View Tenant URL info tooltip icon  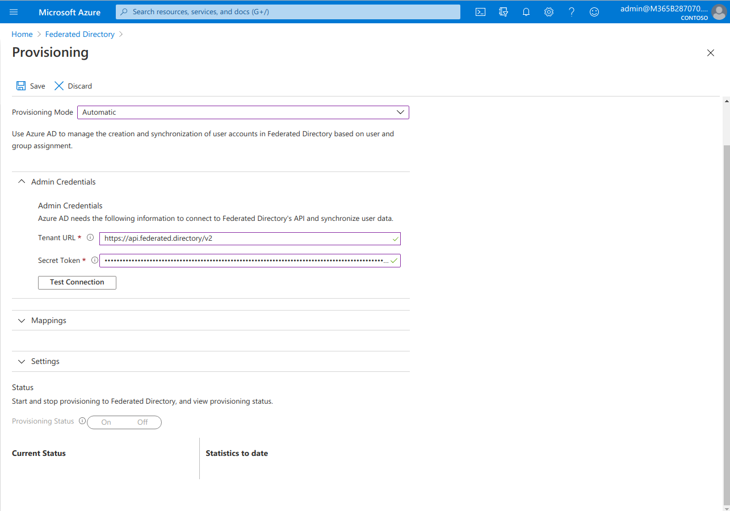point(90,237)
